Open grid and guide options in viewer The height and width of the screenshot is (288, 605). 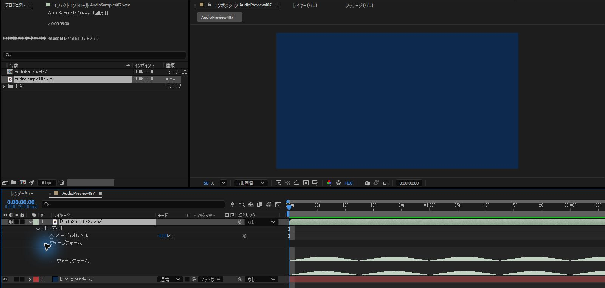tap(315, 183)
